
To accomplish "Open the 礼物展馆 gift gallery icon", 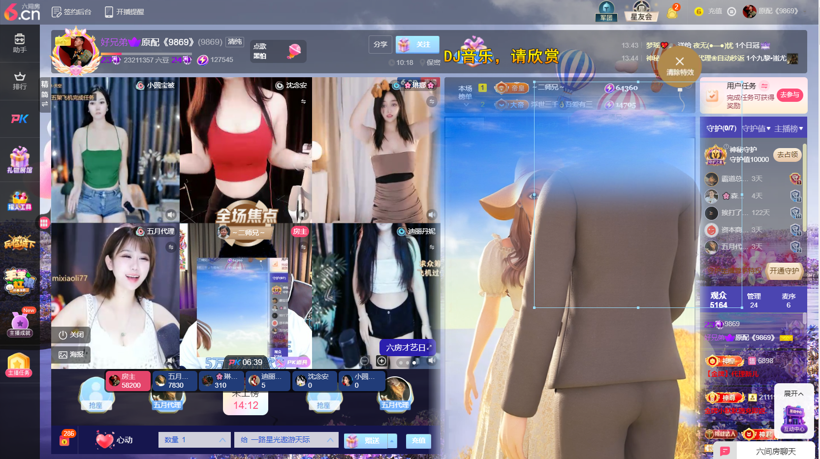I will click(x=20, y=160).
